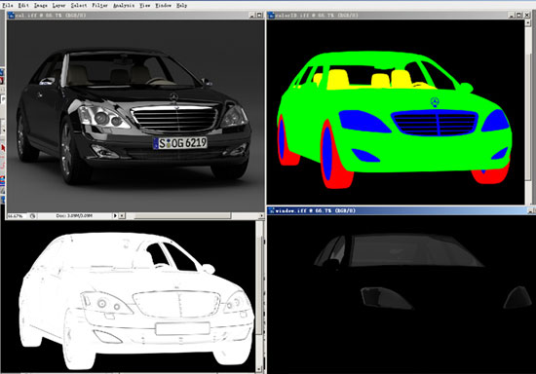This screenshot has width=536, height=374.
Task: Expand the status bar info arrow menu
Action: [x=115, y=216]
